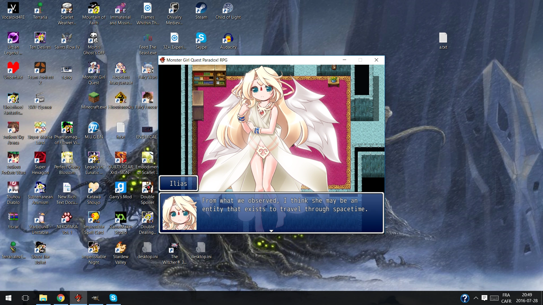Select the GameMaker Studio icon
The image size is (543, 305).
tap(120, 217)
